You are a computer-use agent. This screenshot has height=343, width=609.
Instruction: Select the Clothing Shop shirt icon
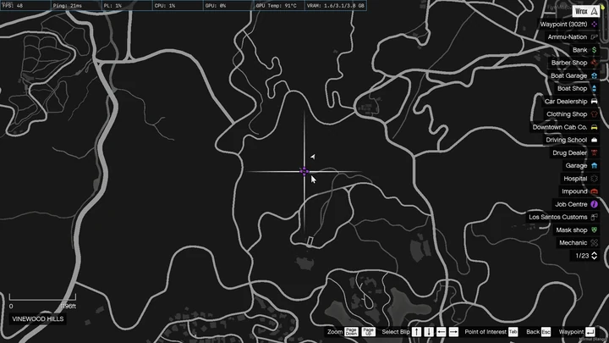[x=595, y=114]
